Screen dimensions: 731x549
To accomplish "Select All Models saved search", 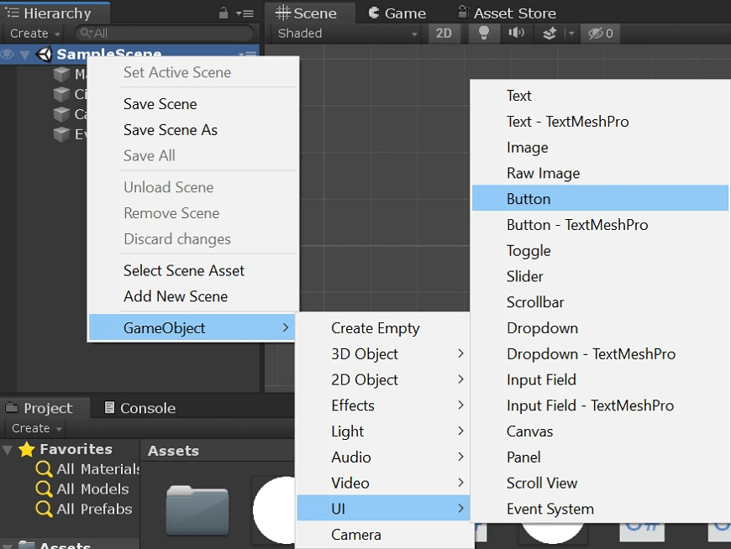I will point(82,489).
